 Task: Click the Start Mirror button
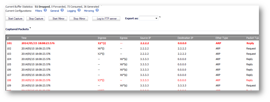coord(58,19)
